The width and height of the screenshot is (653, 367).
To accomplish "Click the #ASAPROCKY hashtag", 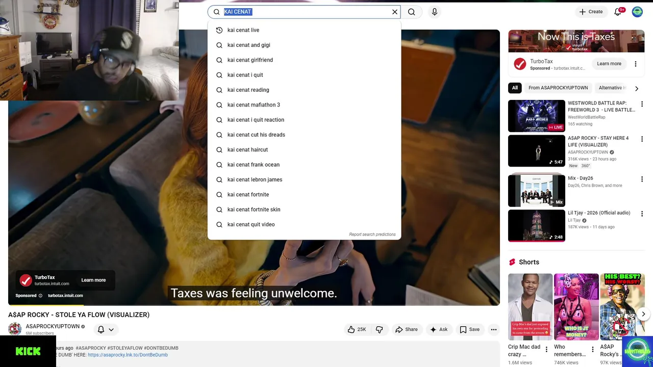I will 91,348.
